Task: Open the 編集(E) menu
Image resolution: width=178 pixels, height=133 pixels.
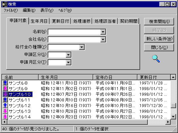Action: 29,10
